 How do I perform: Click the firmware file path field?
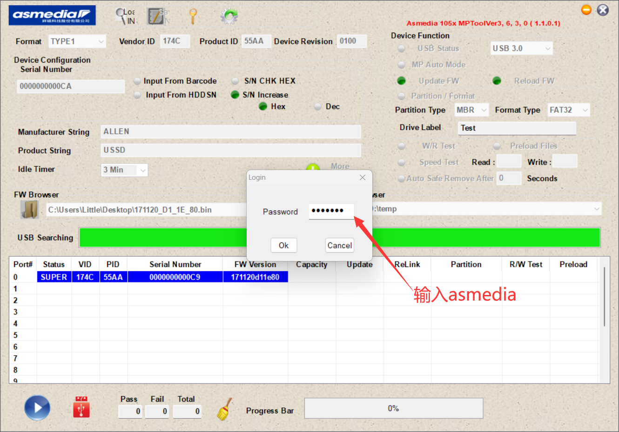point(147,210)
